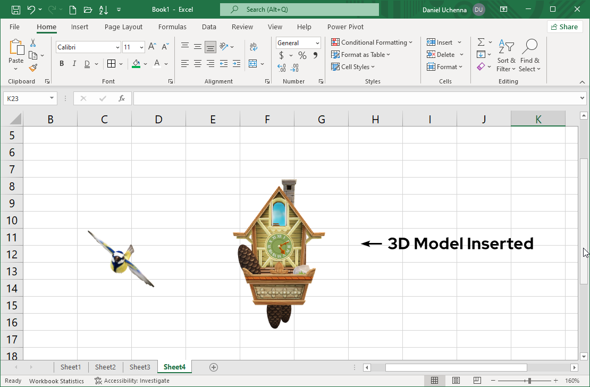Click the Format Painter icon

pos(32,68)
